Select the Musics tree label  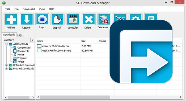click(21, 55)
